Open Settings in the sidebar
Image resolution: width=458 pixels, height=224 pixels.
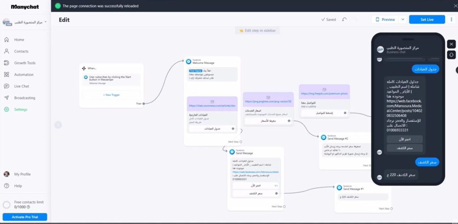tap(21, 109)
